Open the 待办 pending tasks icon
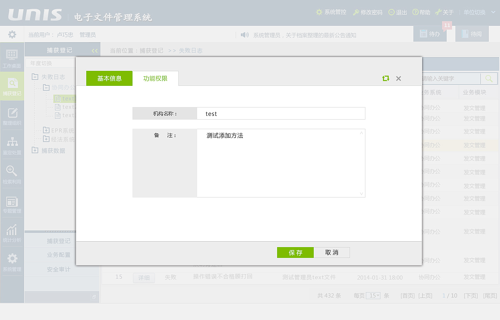 pyautogui.click(x=430, y=33)
